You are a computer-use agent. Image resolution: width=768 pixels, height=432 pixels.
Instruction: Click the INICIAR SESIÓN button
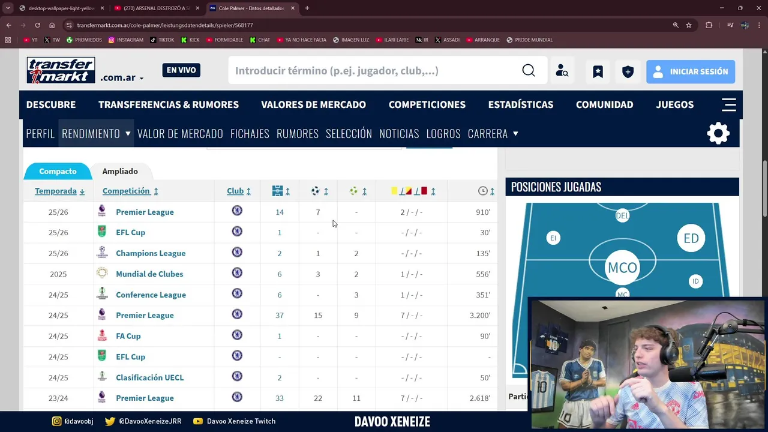[691, 71]
